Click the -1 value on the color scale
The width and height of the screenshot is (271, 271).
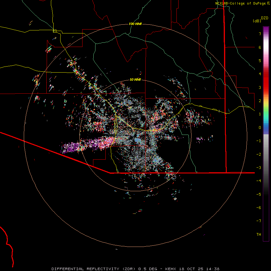259,141
